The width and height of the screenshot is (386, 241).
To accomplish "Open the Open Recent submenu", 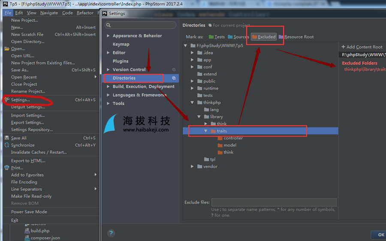I will [51, 77].
